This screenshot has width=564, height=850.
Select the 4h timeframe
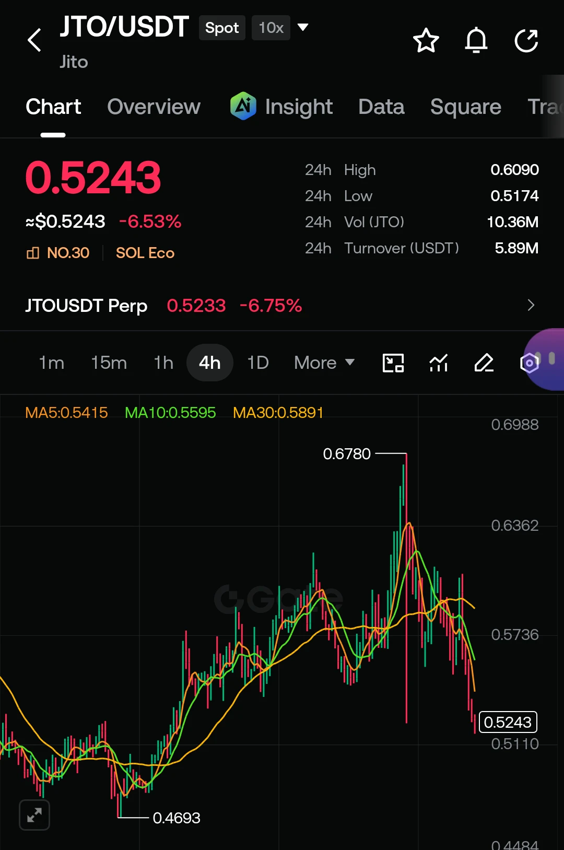coord(209,363)
